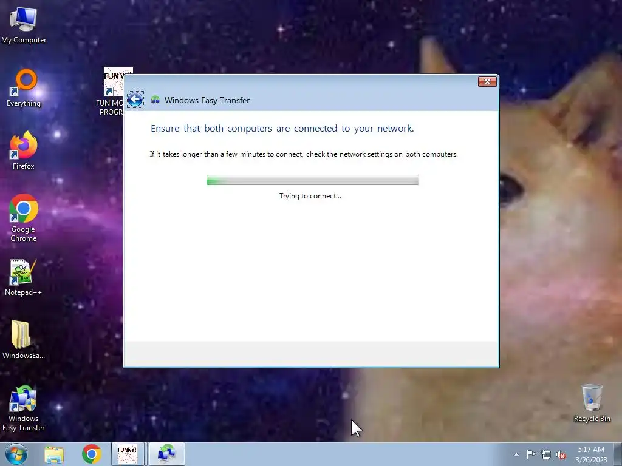Screen dimensions: 622x466
Task: Close the Windows Easy Transfer dialog
Action: tap(487, 82)
